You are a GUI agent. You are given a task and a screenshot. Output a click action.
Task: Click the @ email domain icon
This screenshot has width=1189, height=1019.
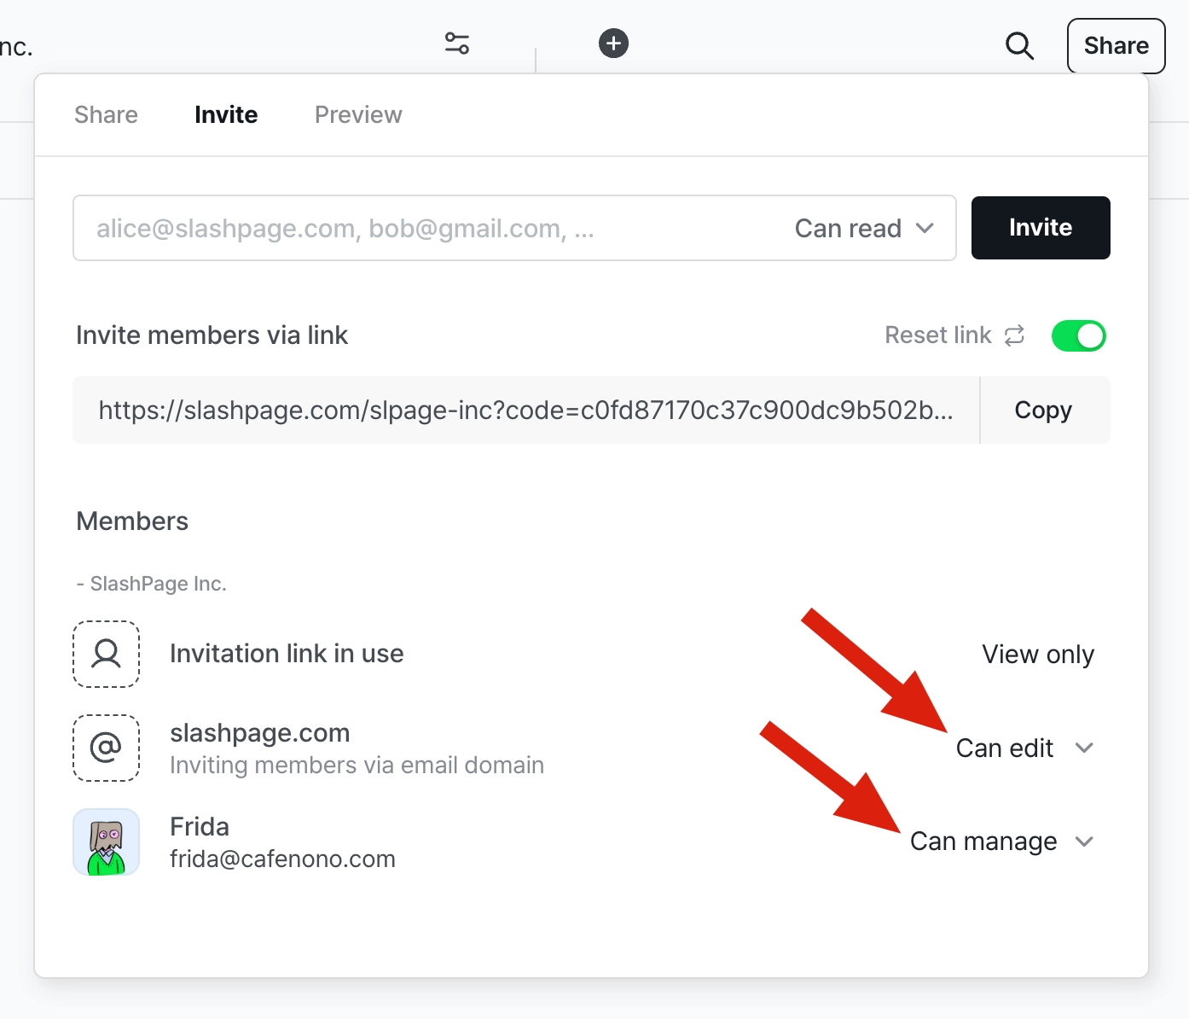click(107, 748)
